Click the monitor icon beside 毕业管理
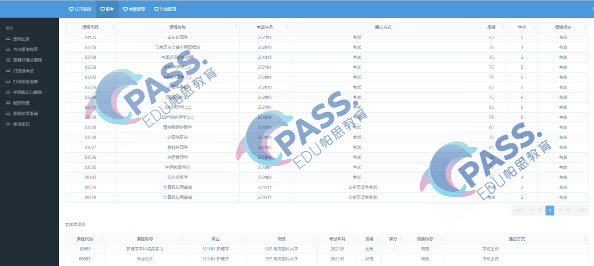 [156, 9]
